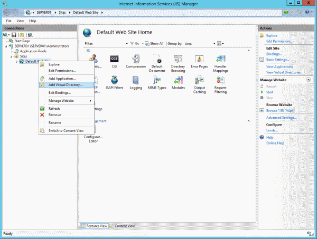
Task: Click the green refresh icon in the address bar
Action: click(286, 12)
